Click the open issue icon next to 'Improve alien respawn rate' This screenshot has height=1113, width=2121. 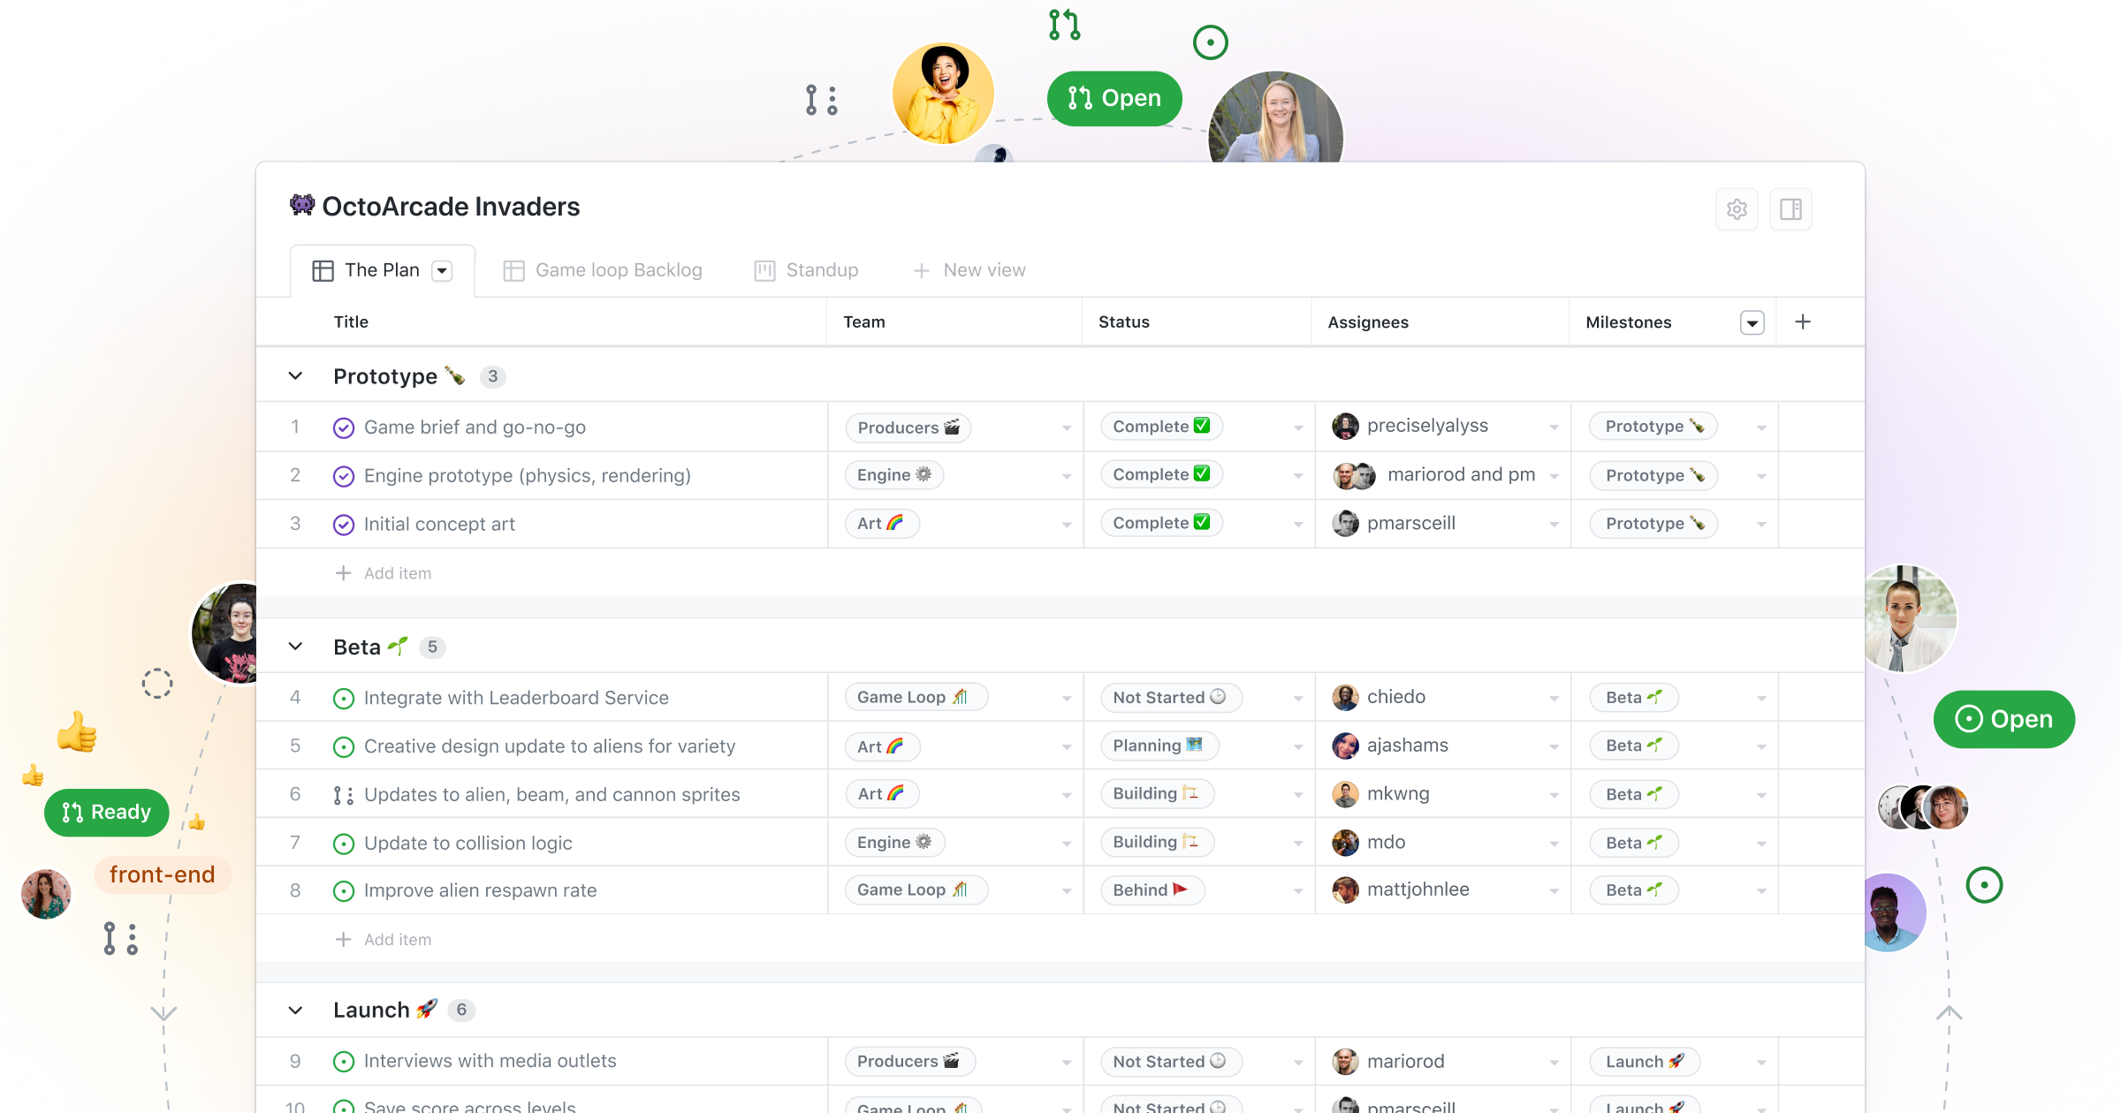tap(344, 890)
